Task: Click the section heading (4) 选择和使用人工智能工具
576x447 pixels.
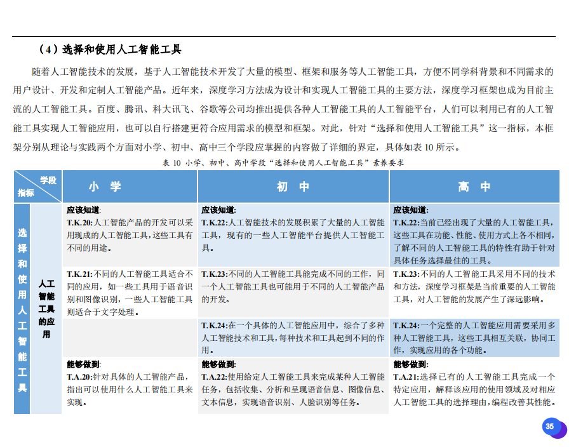Action: [x=110, y=50]
